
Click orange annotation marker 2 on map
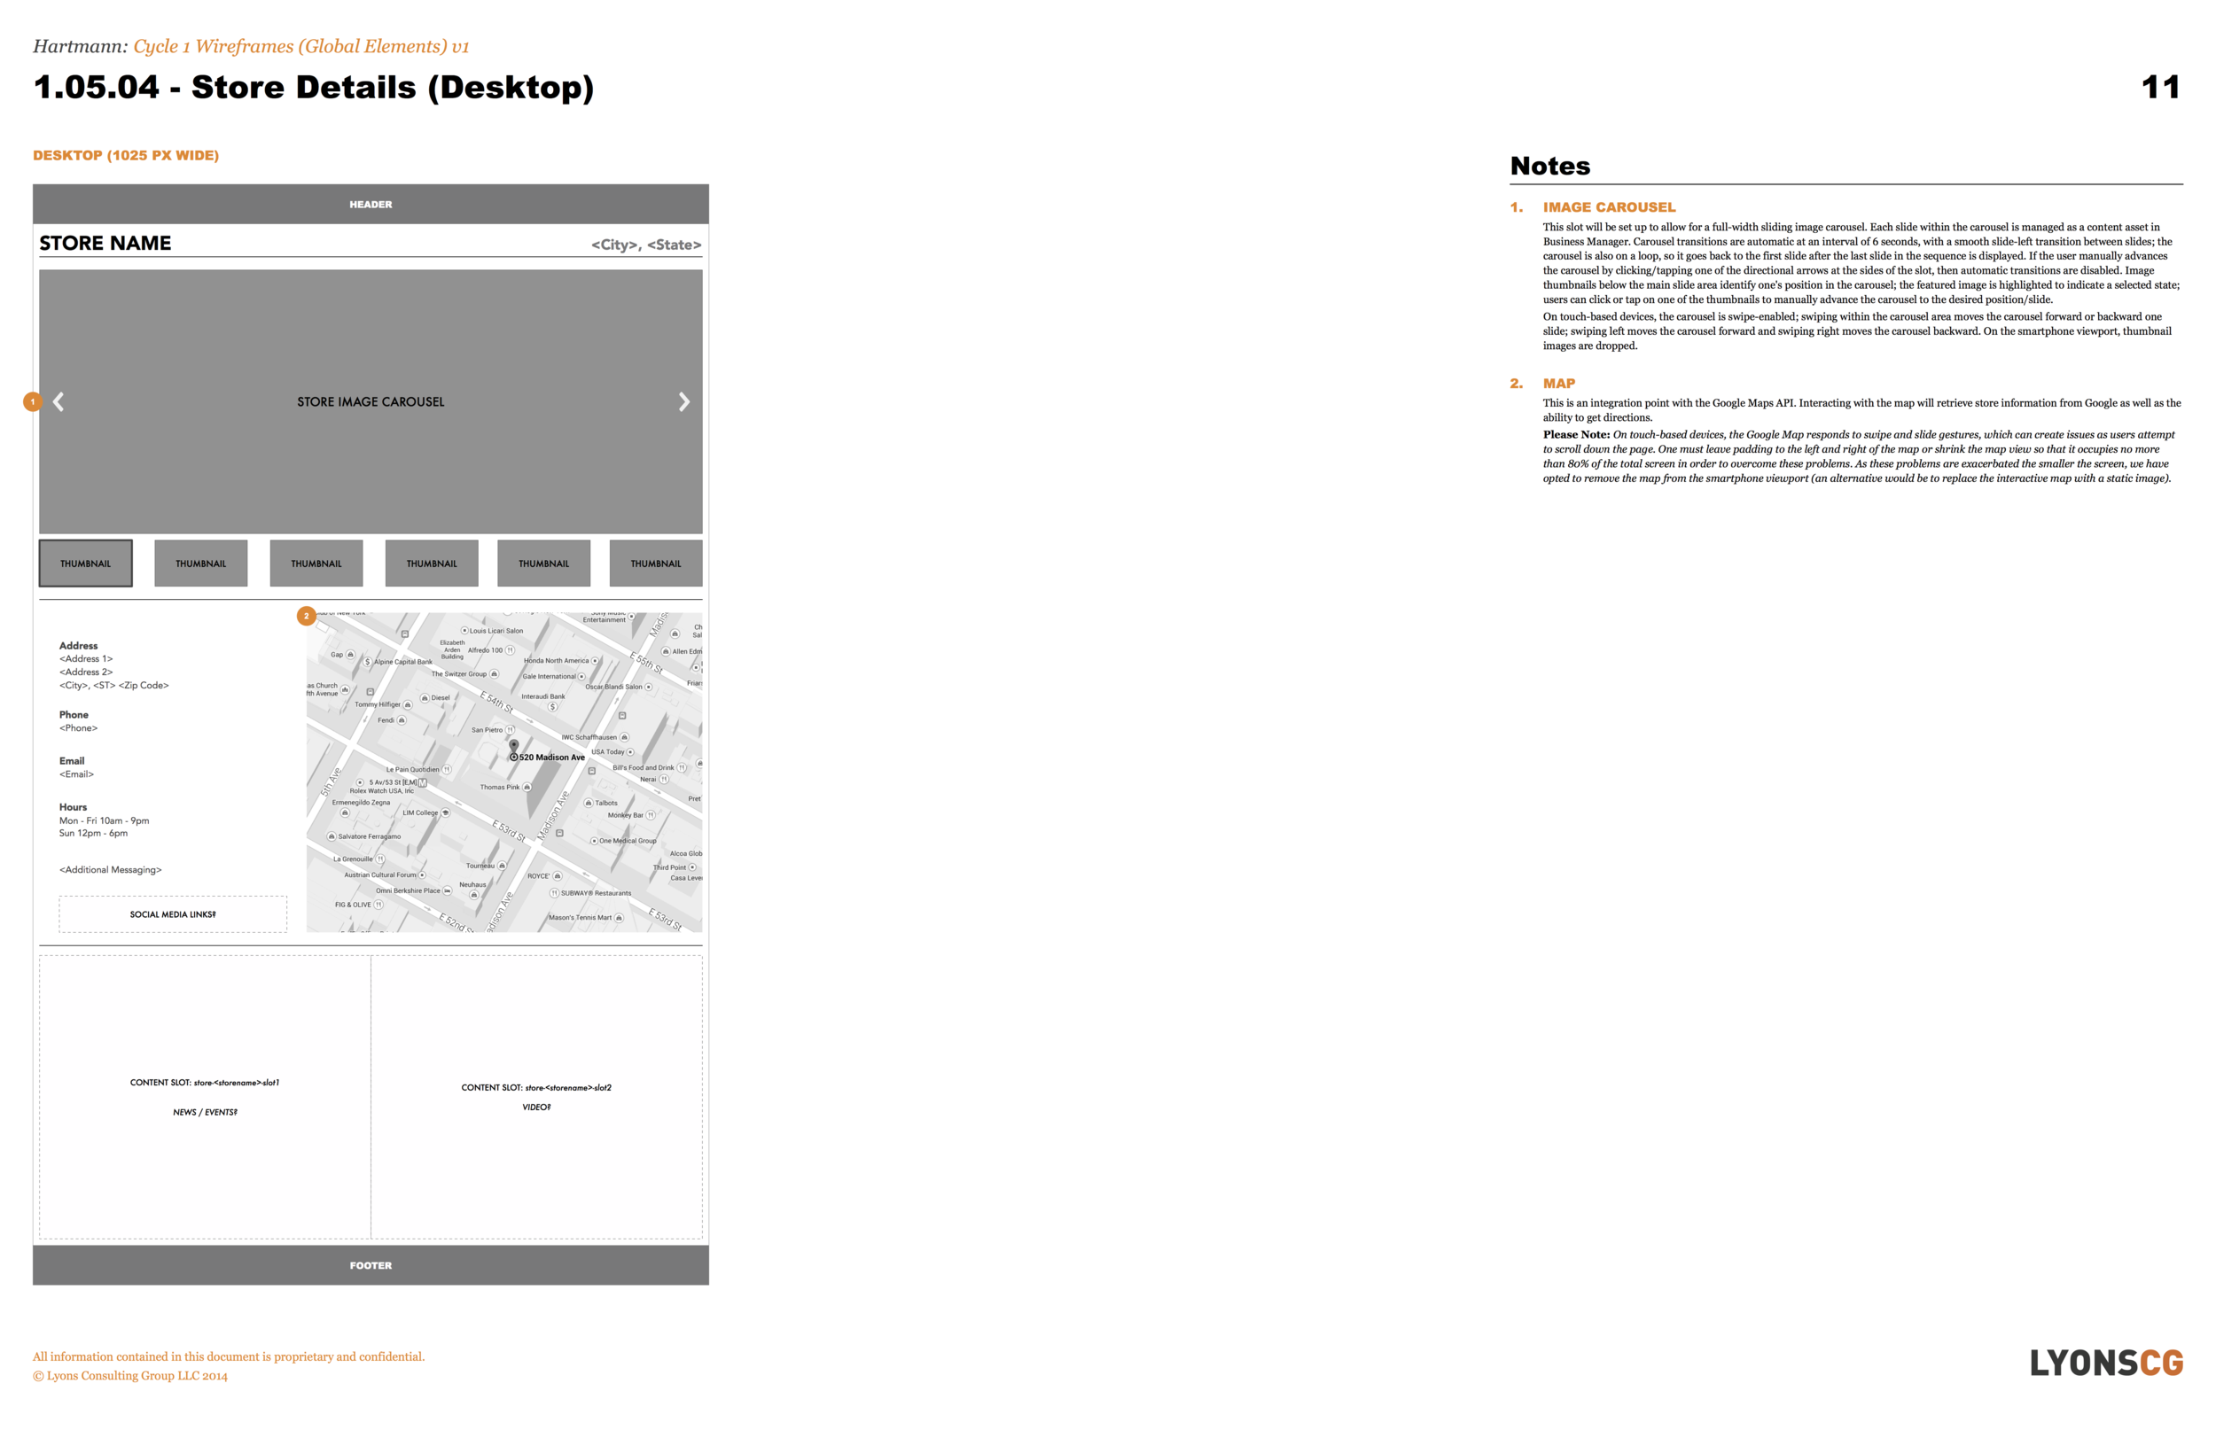pyautogui.click(x=307, y=616)
